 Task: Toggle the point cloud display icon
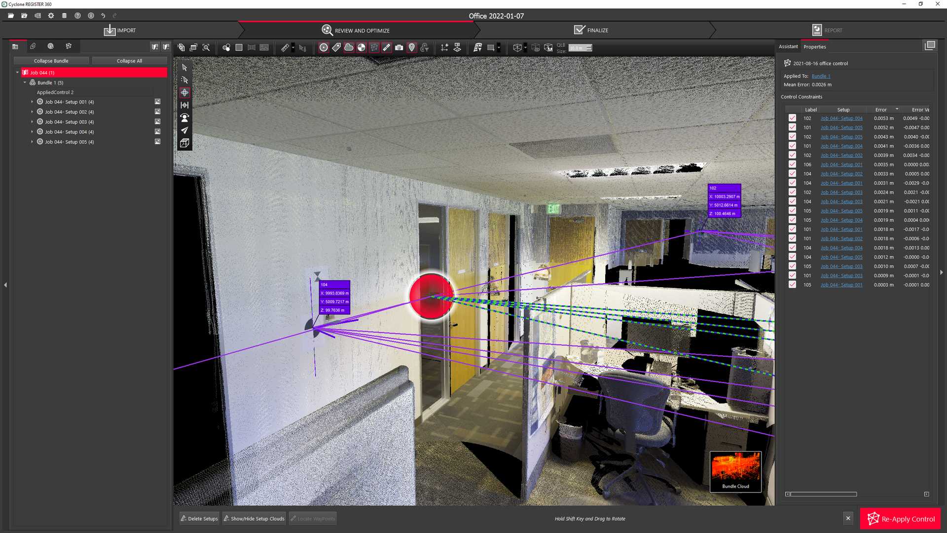click(x=349, y=47)
